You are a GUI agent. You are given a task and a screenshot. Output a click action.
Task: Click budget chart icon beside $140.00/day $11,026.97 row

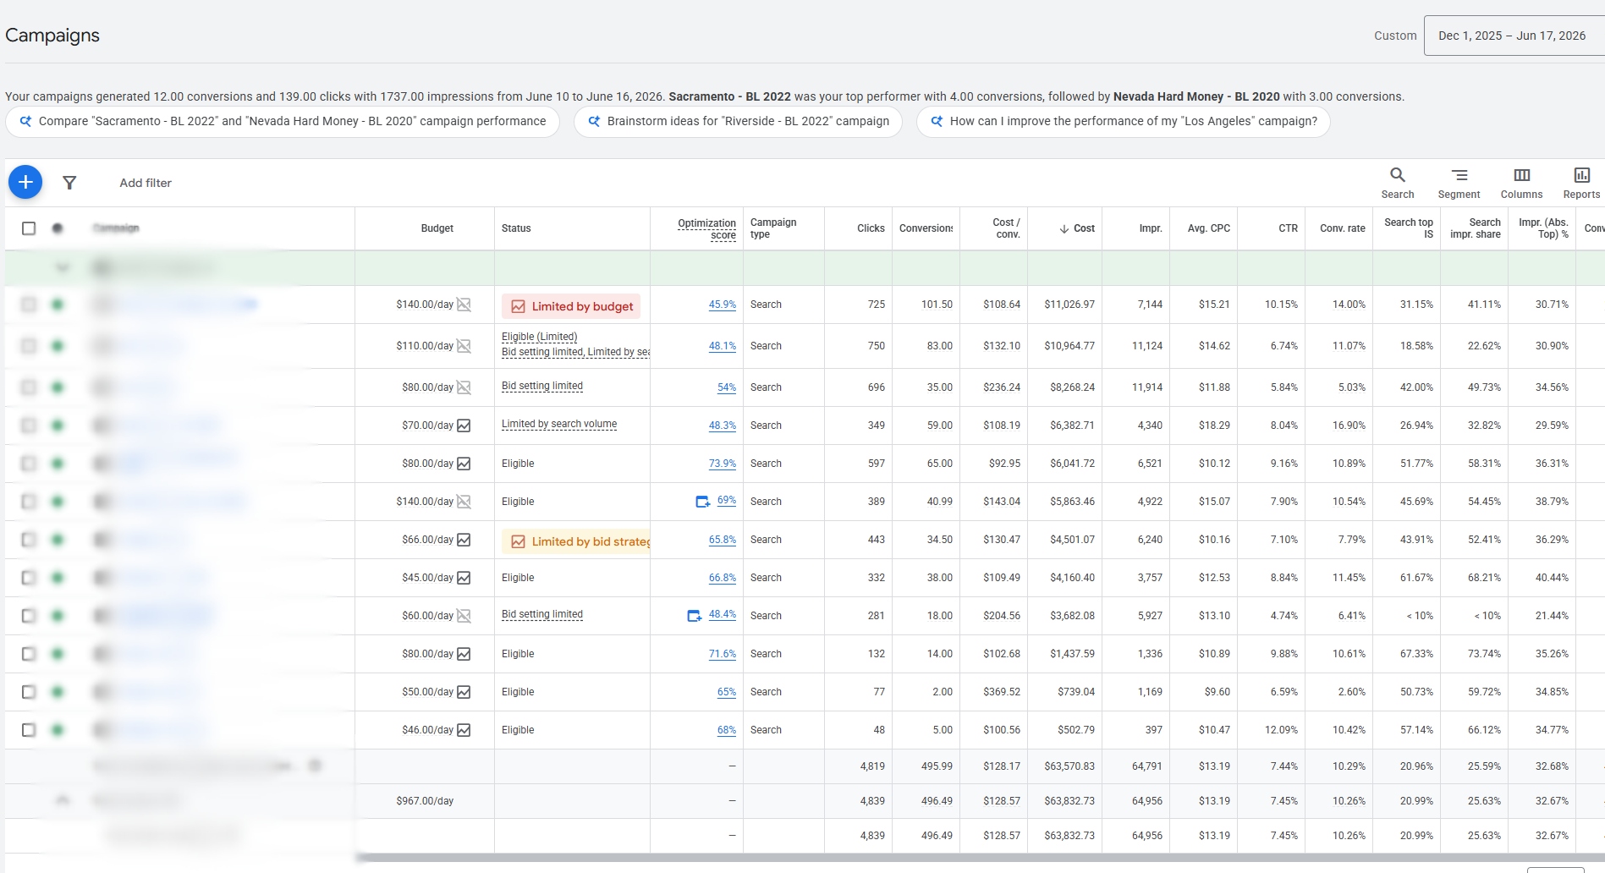coord(464,305)
